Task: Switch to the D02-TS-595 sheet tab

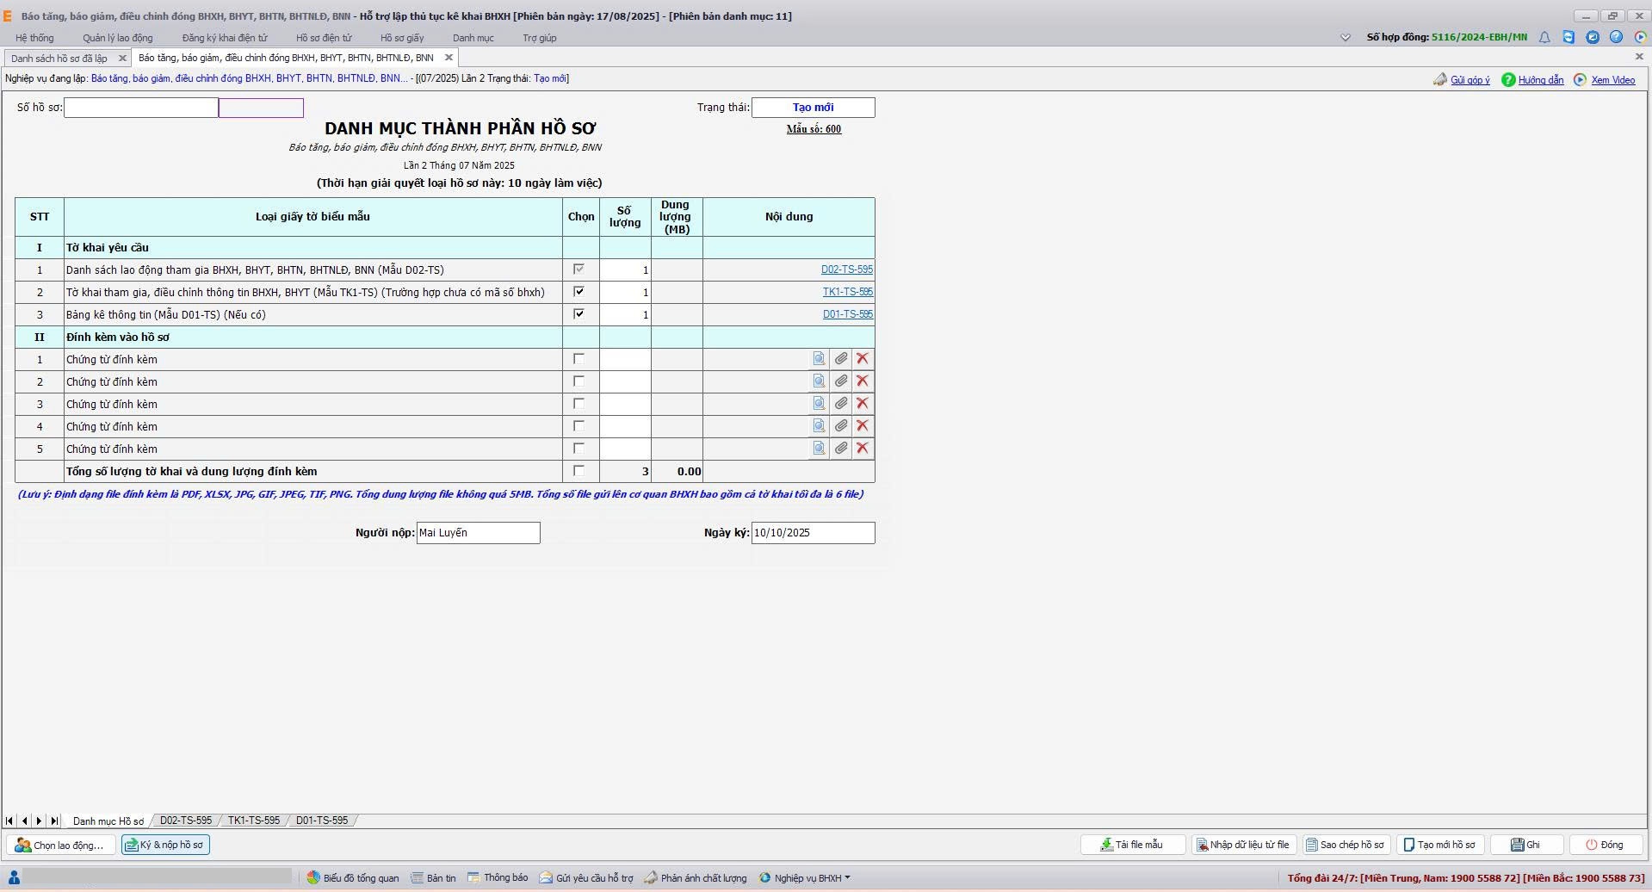Action: tap(185, 821)
